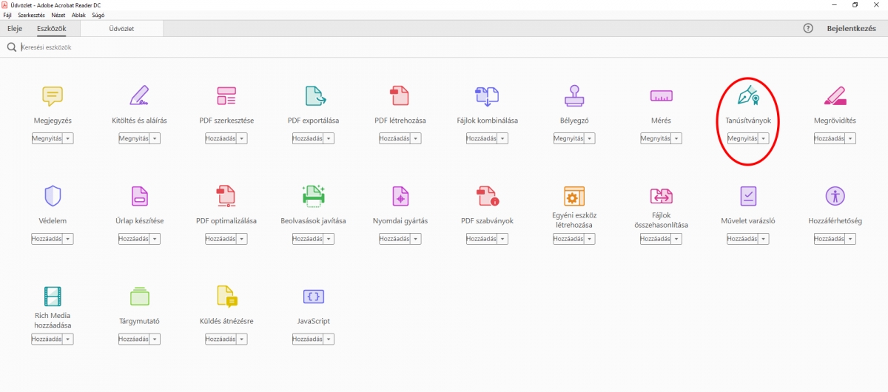
Task: Click the Rich Media film icon
Action: pyautogui.click(x=53, y=296)
